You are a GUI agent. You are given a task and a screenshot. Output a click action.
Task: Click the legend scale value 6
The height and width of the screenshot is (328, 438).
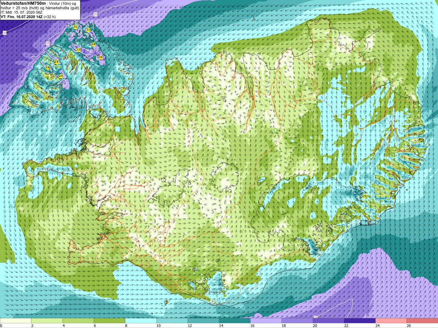pos(95,326)
